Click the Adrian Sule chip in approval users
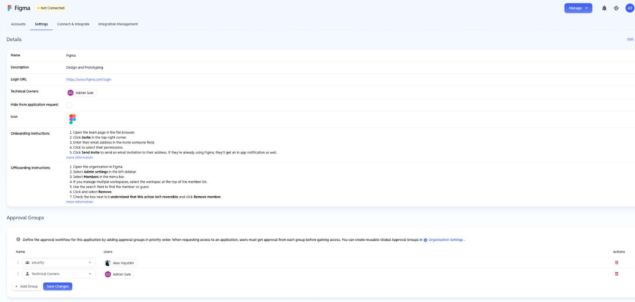This screenshot has height=302, width=635. [x=119, y=274]
